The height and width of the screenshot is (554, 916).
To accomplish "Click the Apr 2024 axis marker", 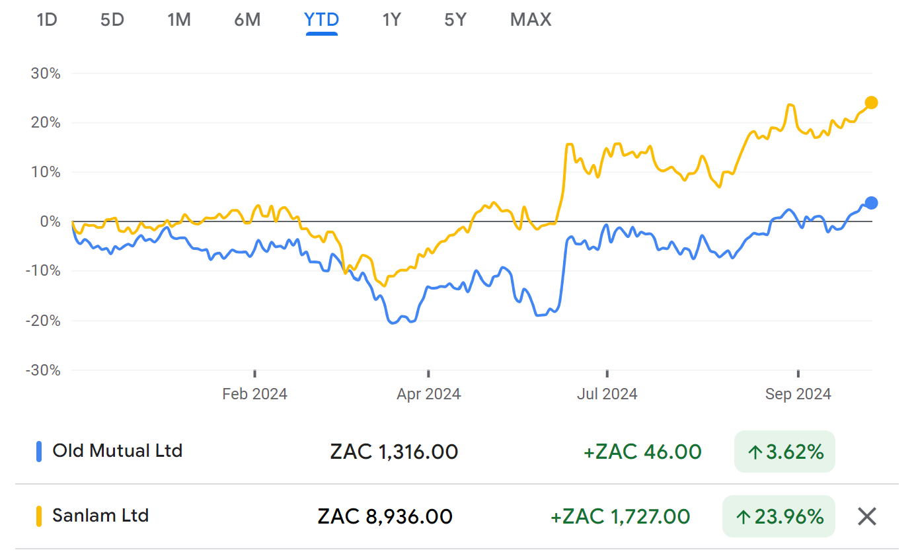I will 428,395.
